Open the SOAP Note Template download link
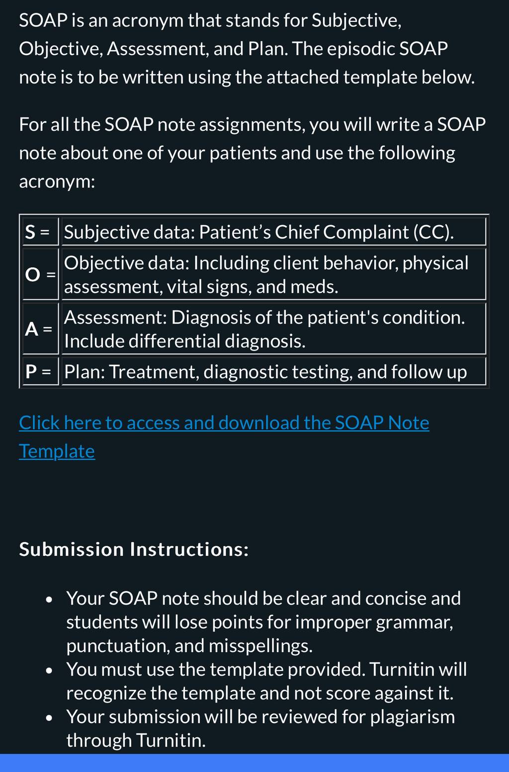This screenshot has width=509, height=772. tap(224, 436)
